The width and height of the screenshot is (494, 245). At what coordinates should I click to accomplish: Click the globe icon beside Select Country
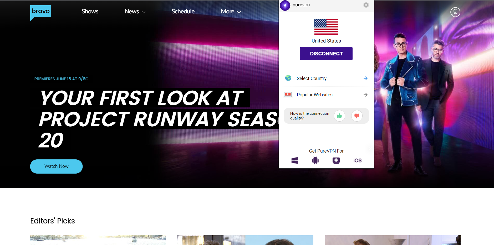click(x=288, y=78)
